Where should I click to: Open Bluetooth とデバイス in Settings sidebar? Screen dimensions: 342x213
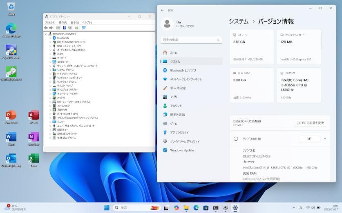pos(192,70)
